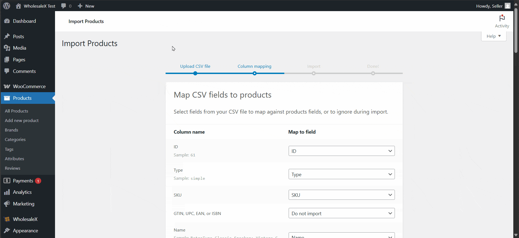Click the WordPress logo icon

coord(7,6)
